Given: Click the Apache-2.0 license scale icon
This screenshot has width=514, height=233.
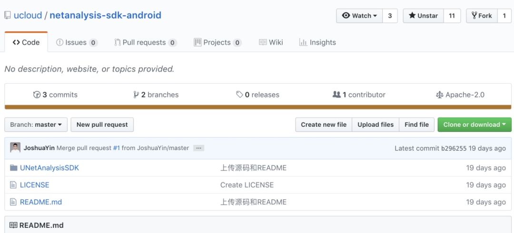Looking at the screenshot, I should (x=439, y=95).
